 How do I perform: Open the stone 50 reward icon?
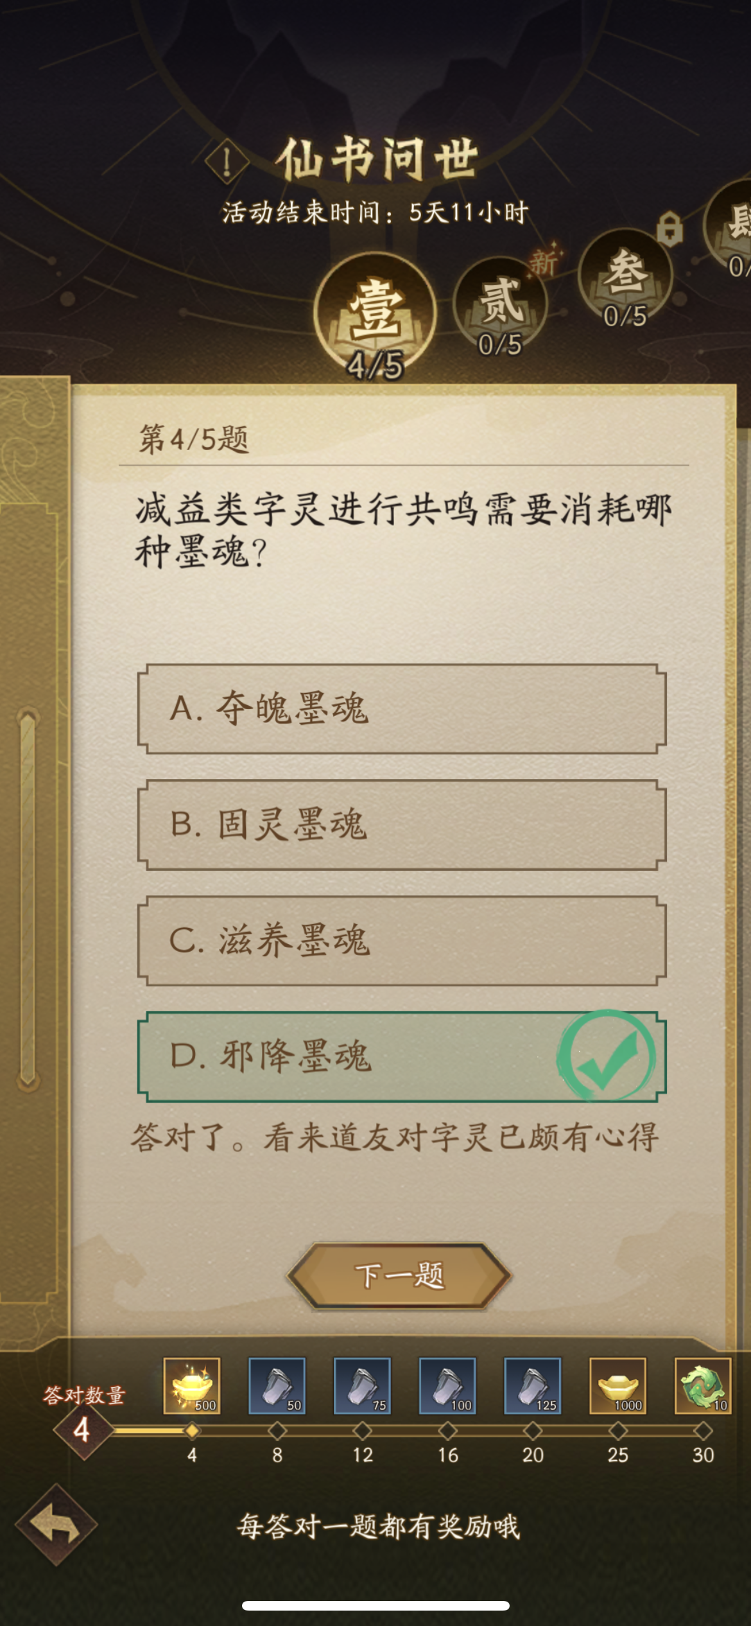point(277,1386)
